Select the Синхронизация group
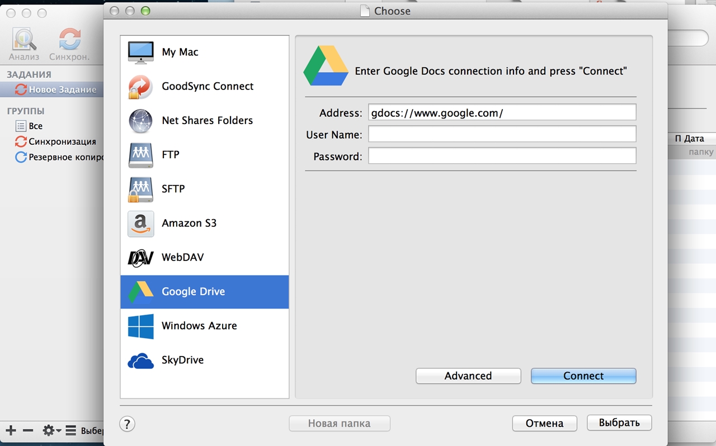The image size is (716, 446). pos(62,142)
